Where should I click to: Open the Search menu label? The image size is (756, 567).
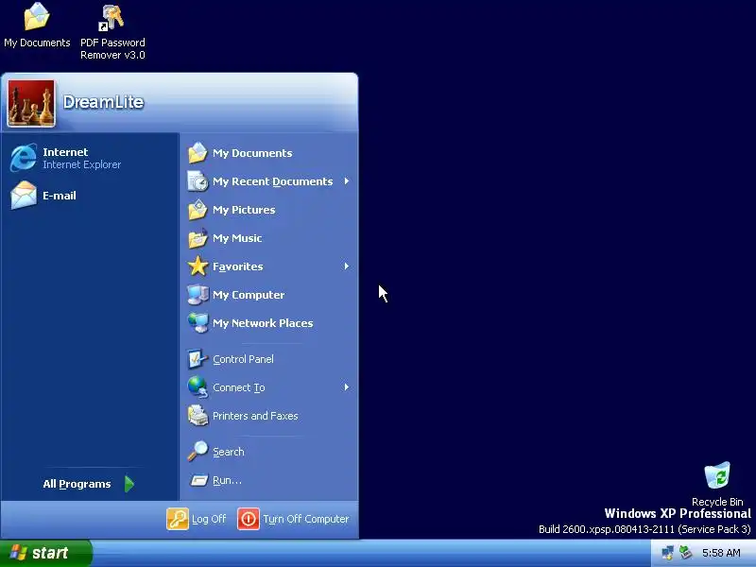(x=229, y=452)
